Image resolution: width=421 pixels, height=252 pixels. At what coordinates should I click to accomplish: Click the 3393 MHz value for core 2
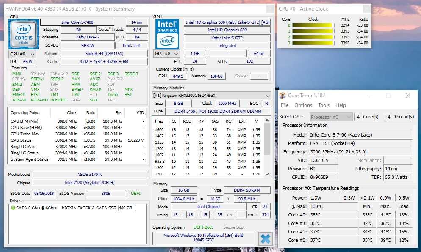pos(345,37)
